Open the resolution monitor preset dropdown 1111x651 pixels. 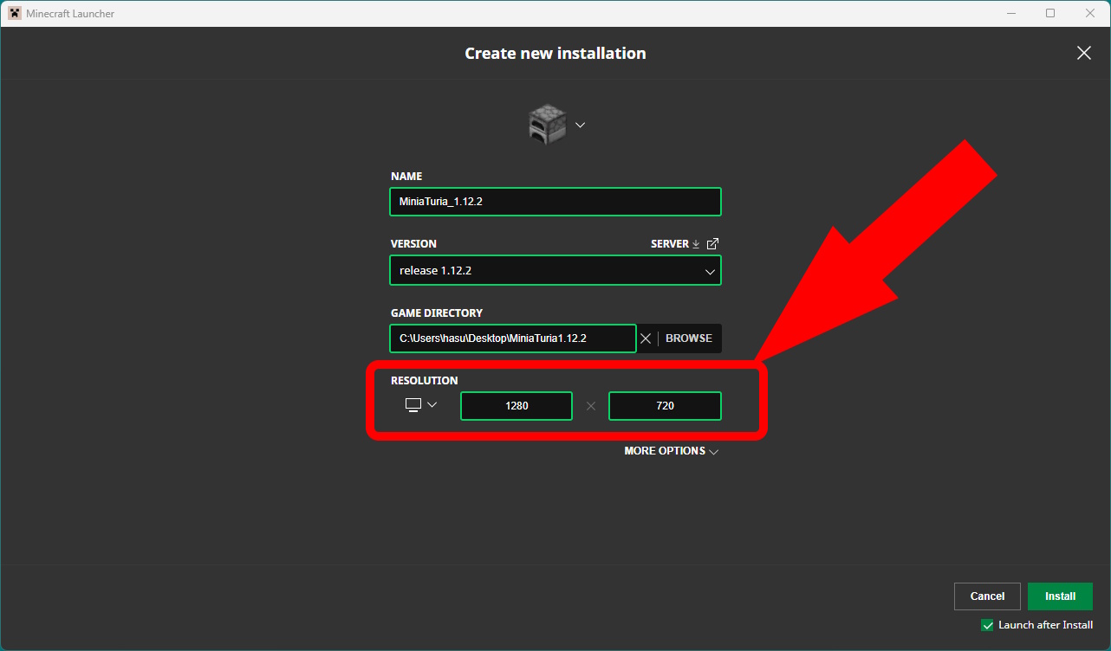(x=421, y=405)
